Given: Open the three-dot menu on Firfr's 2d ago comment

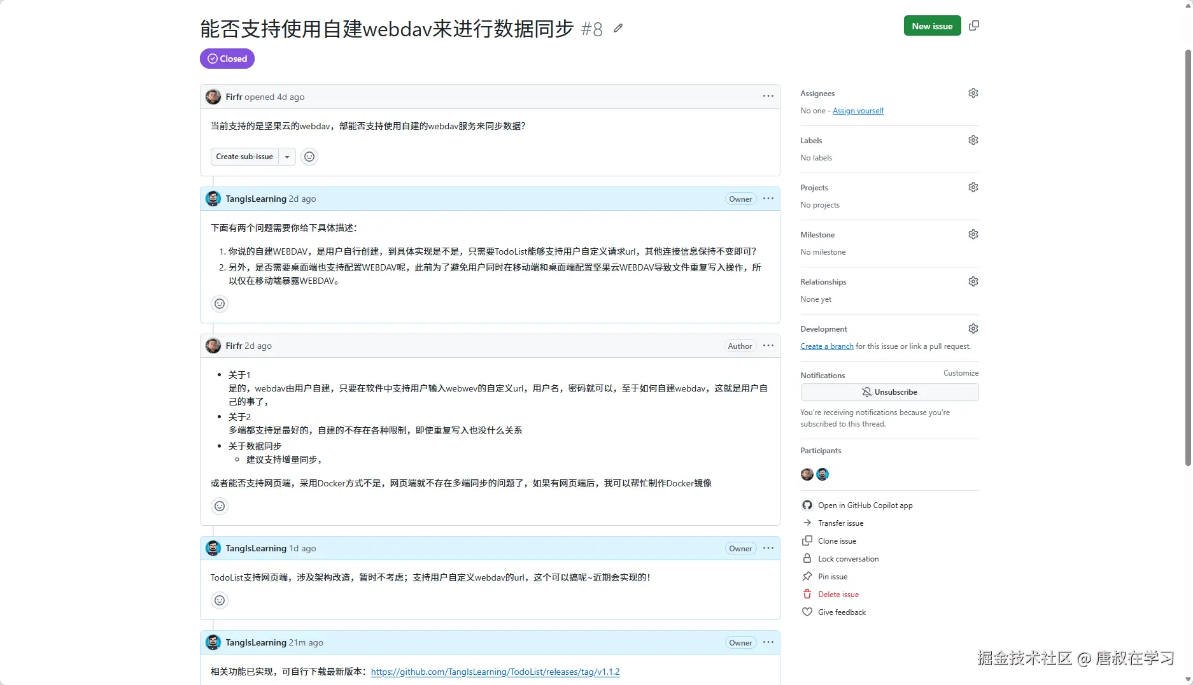Looking at the screenshot, I should click(x=768, y=346).
